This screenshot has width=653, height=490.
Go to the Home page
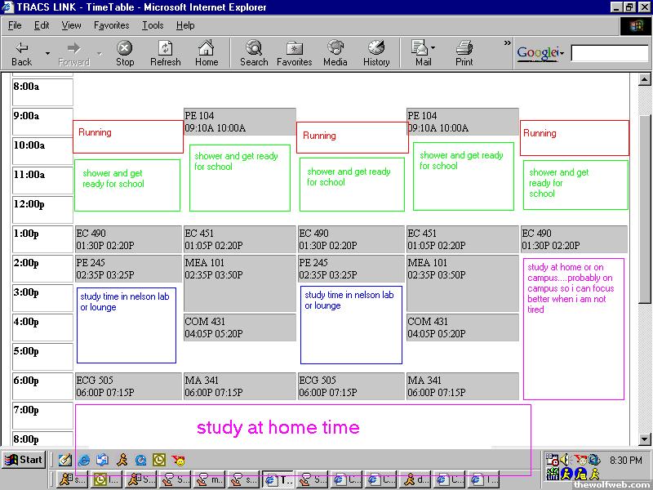point(207,53)
